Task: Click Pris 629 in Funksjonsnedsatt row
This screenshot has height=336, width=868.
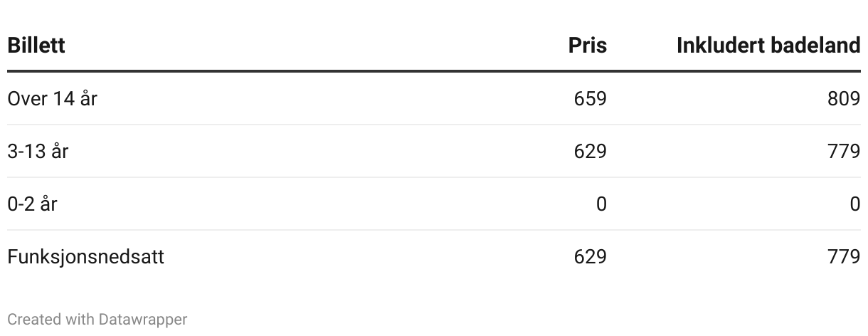Action: coord(590,256)
